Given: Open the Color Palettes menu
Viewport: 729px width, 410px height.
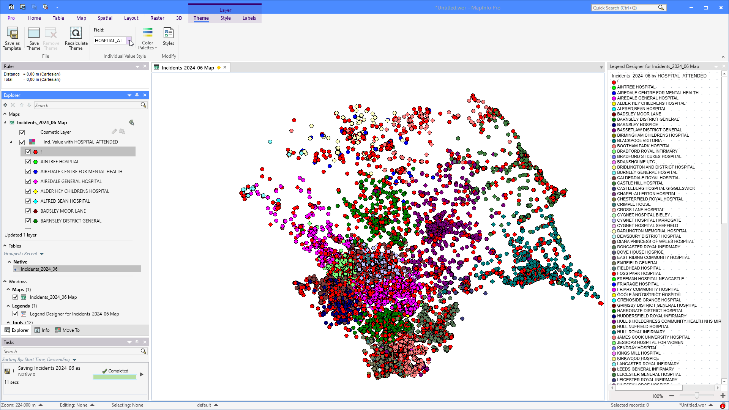Looking at the screenshot, I should [x=147, y=39].
